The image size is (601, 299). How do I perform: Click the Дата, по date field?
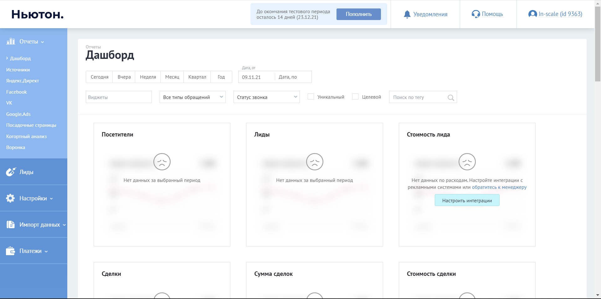pos(293,77)
